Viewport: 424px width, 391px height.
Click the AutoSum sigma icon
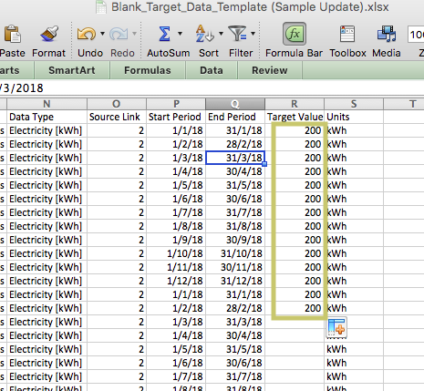[x=164, y=34]
